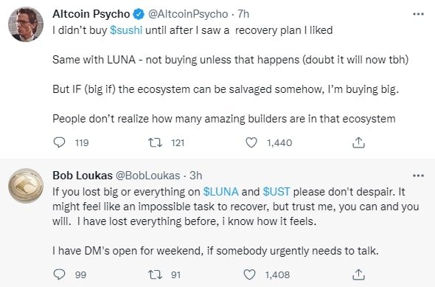Image resolution: width=435 pixels, height=287 pixels.
Task: Retweet Bob Loukas's tweet
Action: pos(155,274)
